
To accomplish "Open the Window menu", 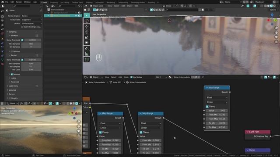I will point(27,2).
